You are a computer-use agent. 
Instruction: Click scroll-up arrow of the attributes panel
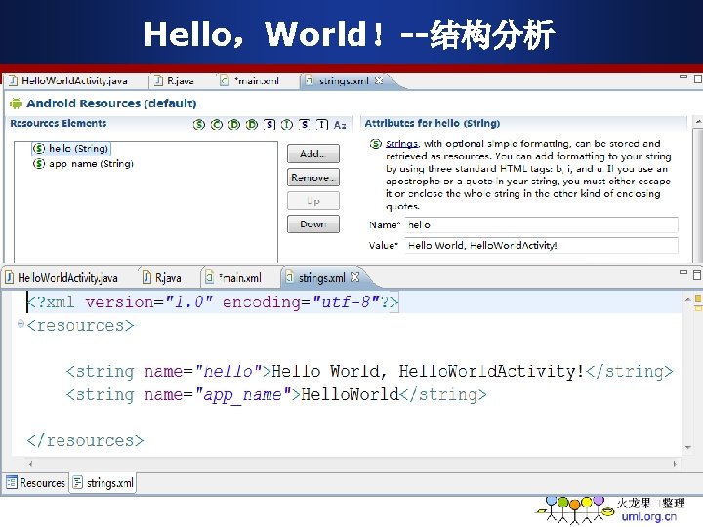click(x=698, y=121)
